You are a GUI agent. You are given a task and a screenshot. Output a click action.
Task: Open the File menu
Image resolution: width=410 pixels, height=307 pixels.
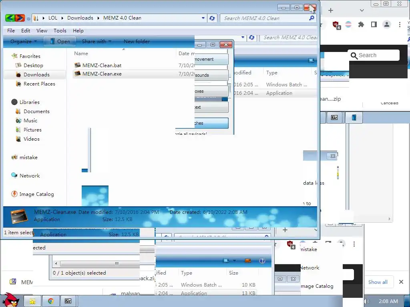click(x=11, y=30)
